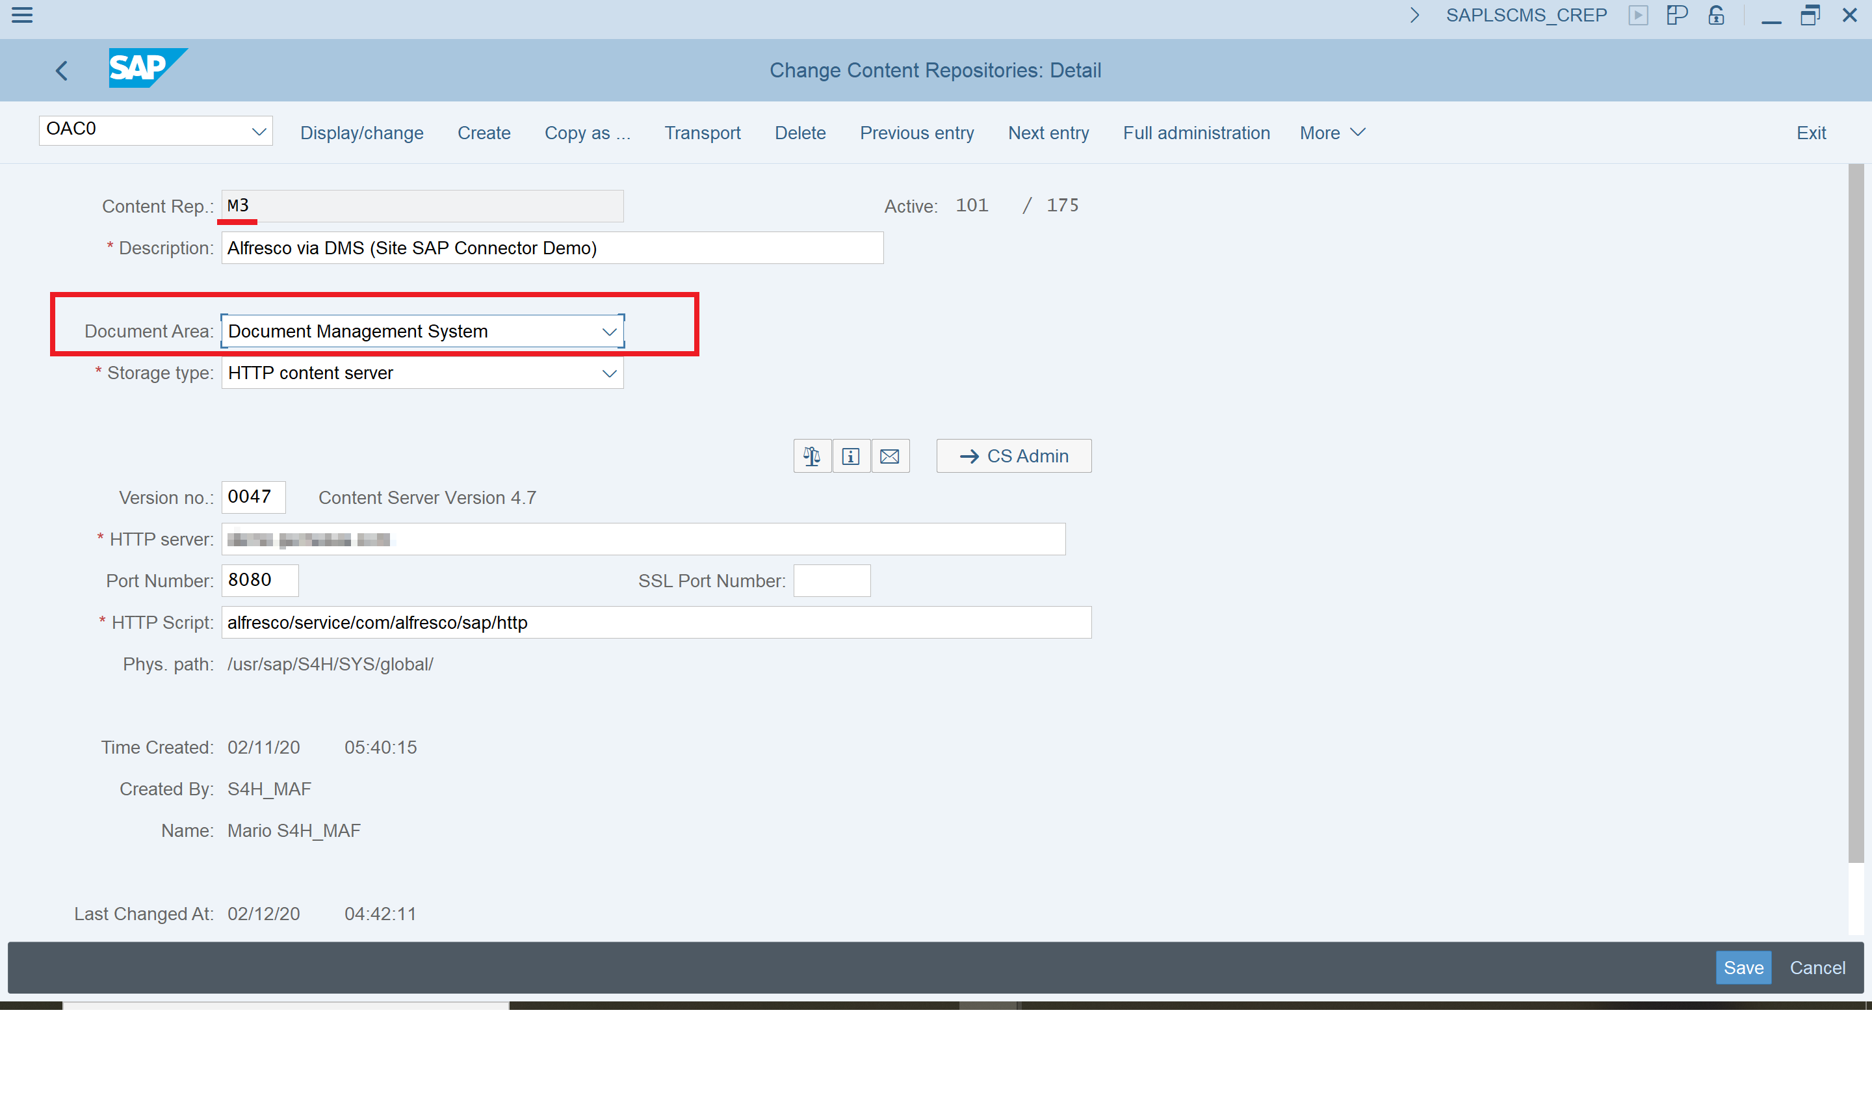Open the Storage type dropdown
Viewport: 1872px width, 1097px height.
coord(609,373)
